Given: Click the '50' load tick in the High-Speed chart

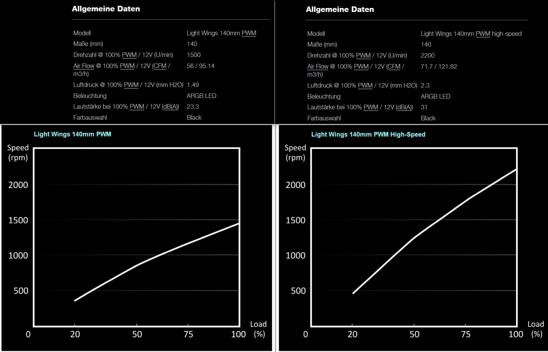Looking at the screenshot, I should tap(414, 334).
